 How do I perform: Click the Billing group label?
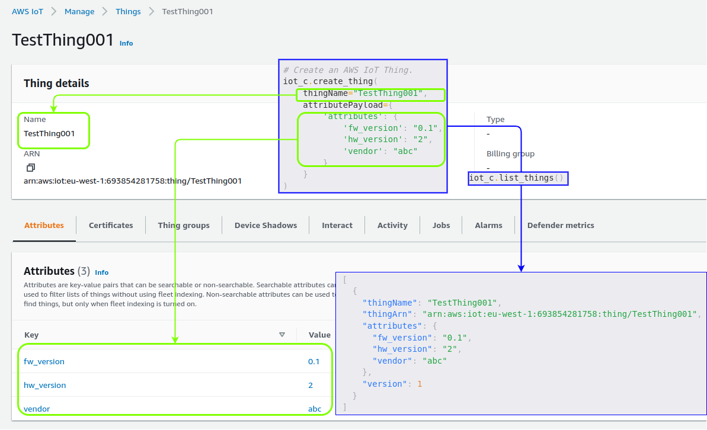point(510,154)
